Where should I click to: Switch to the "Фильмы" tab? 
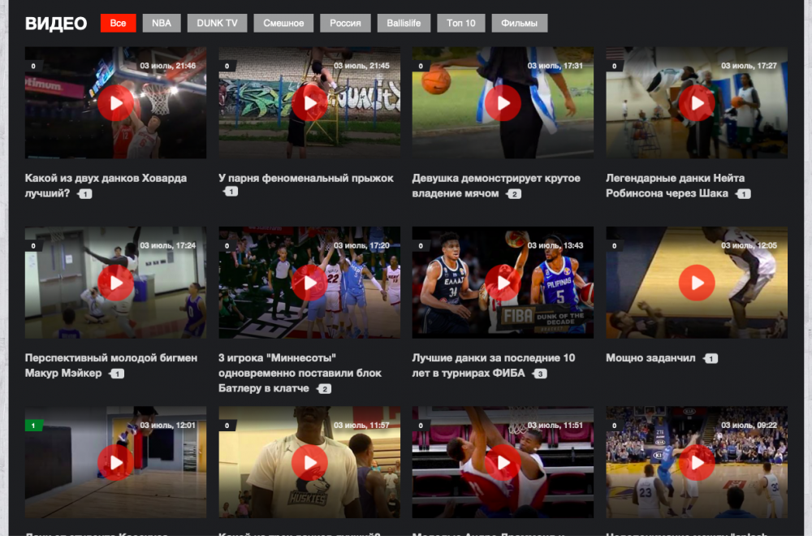[519, 24]
